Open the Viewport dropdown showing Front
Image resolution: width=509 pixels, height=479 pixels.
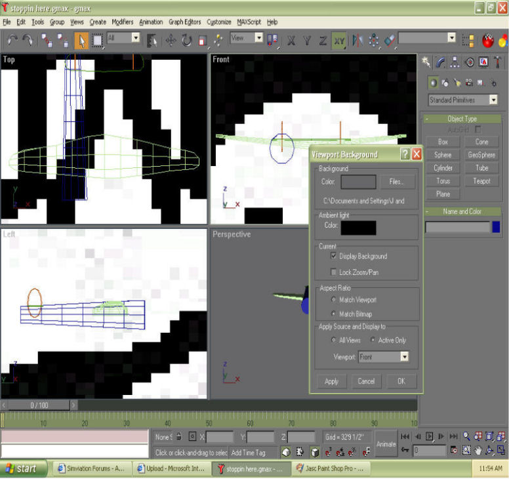(x=404, y=357)
